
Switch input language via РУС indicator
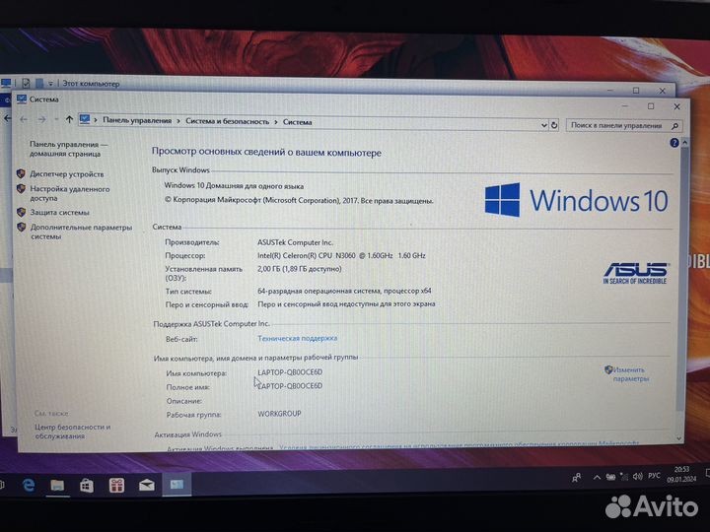(655, 476)
